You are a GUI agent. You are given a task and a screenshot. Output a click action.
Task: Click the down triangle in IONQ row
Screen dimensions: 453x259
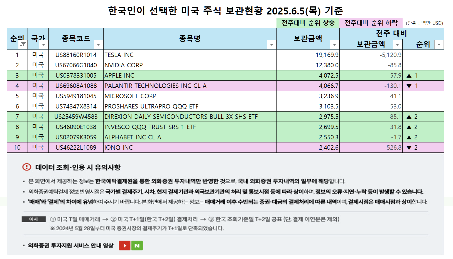pos(409,148)
